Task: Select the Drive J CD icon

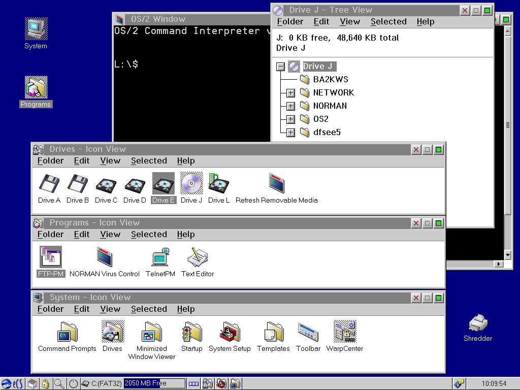Action: (191, 184)
